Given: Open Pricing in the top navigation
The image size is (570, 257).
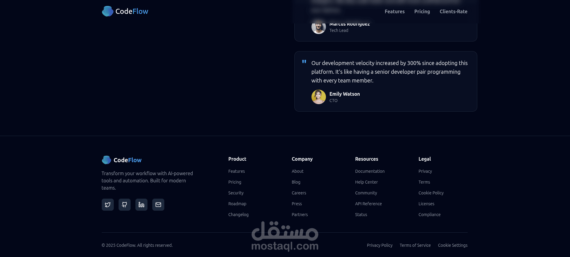Looking at the screenshot, I should [x=422, y=11].
